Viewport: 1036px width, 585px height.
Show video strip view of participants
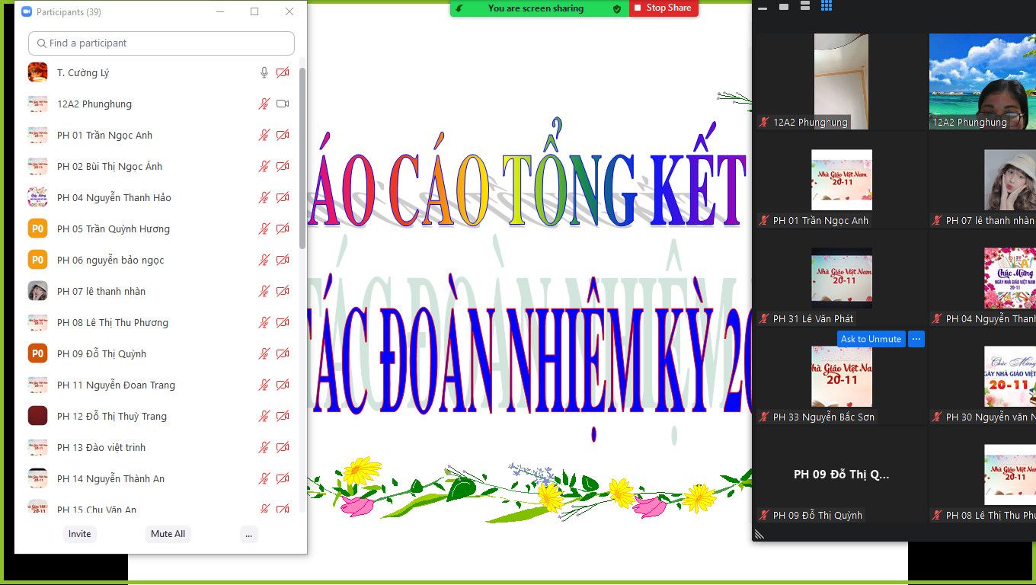point(805,7)
